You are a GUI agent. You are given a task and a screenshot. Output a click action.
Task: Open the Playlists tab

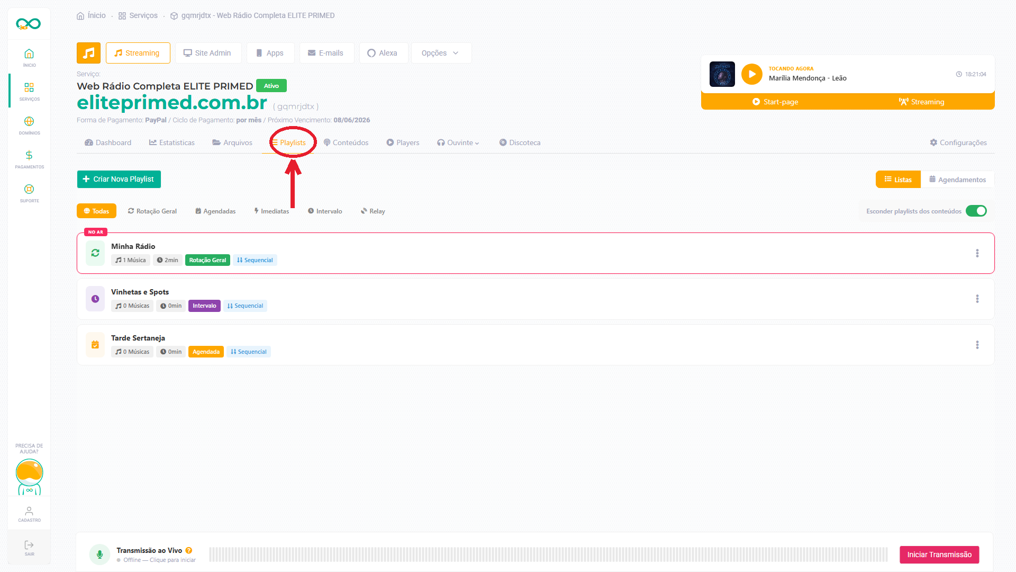(289, 142)
